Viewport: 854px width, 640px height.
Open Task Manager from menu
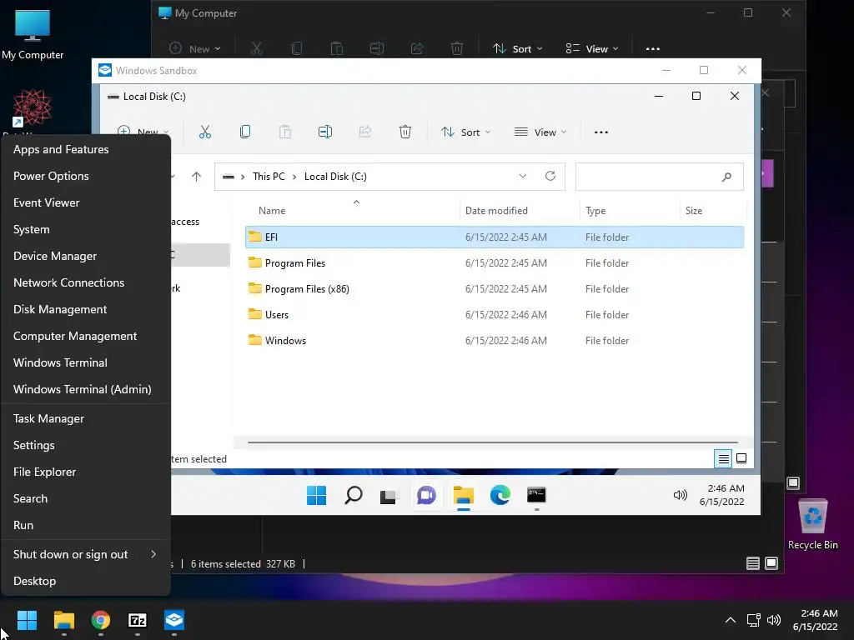point(86,418)
